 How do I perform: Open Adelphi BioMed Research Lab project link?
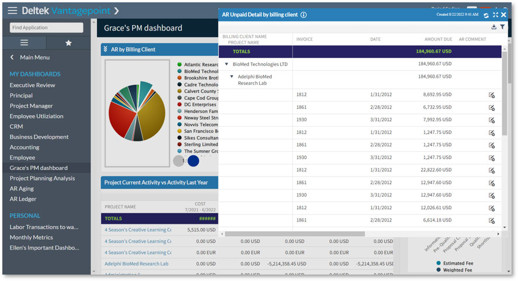[136, 263]
